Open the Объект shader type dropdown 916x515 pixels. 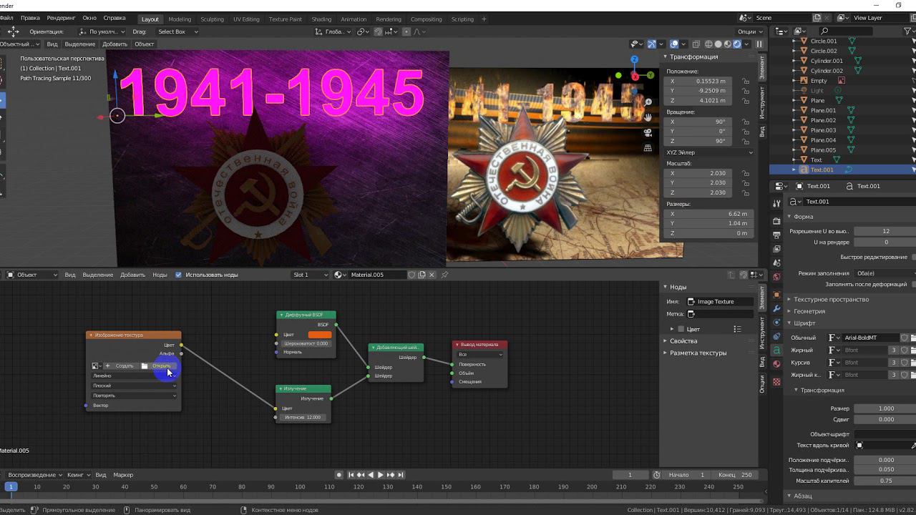[x=31, y=275]
